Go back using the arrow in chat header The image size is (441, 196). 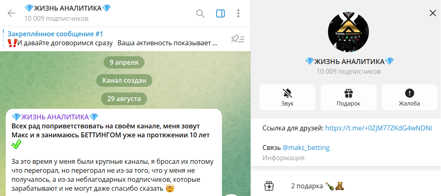click(11, 13)
